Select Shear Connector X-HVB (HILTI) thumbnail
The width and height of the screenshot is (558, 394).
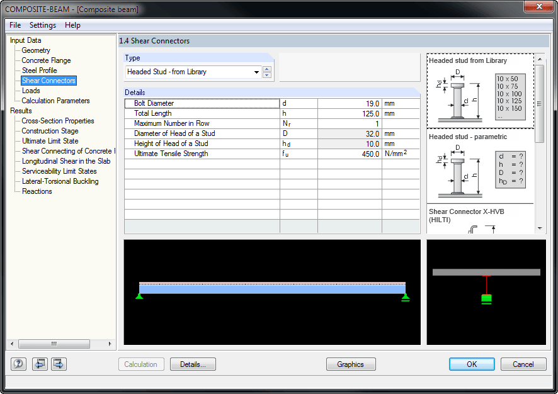click(481, 219)
